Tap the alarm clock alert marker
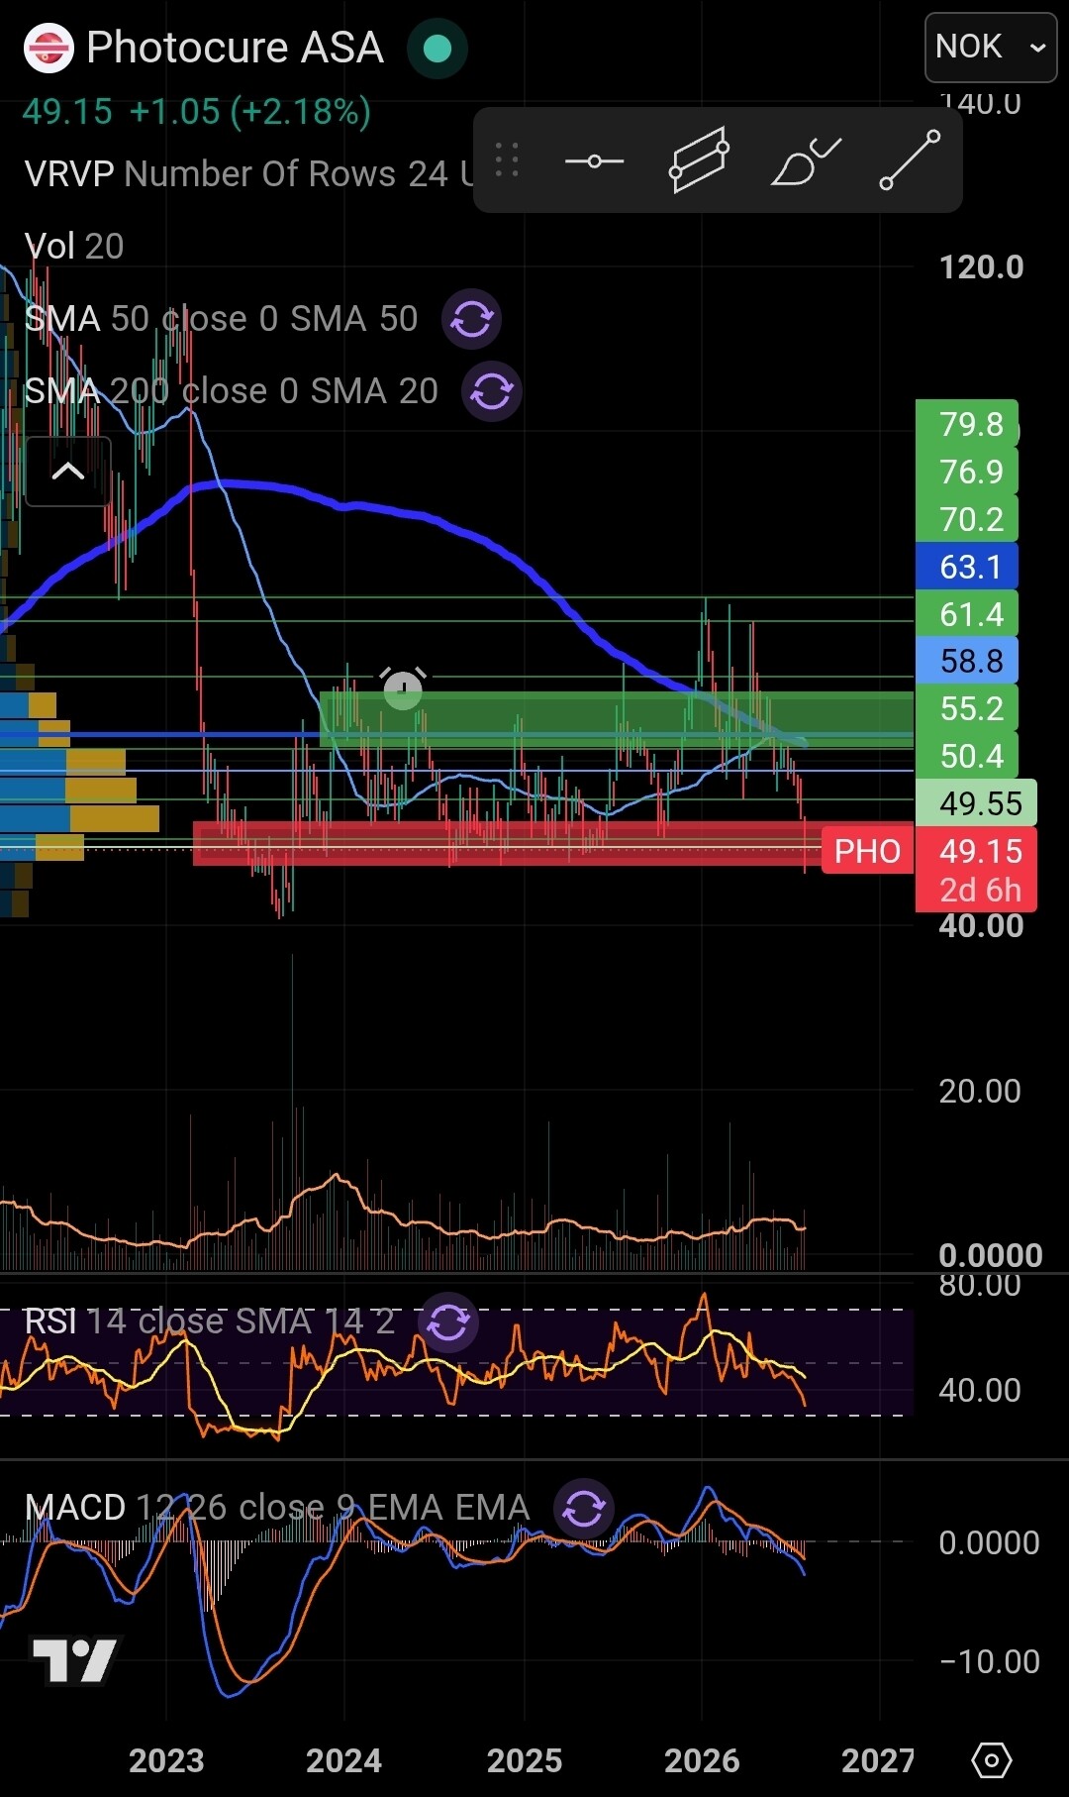Image resolution: width=1069 pixels, height=1797 pixels. click(403, 687)
